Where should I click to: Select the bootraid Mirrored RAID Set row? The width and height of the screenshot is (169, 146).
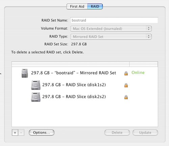pyautogui.click(x=85, y=73)
